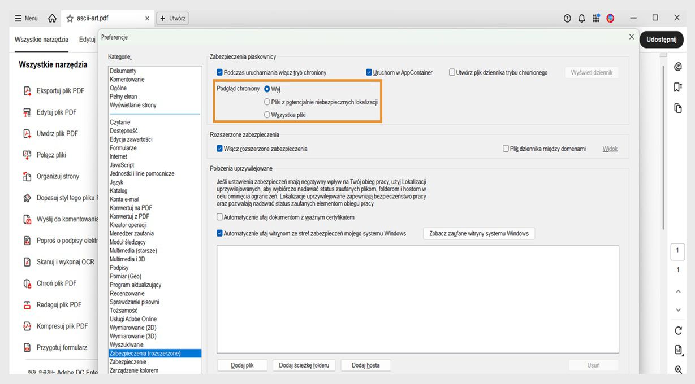Click the Udostępnij button
Image resolution: width=695 pixels, height=384 pixels.
pyautogui.click(x=661, y=40)
